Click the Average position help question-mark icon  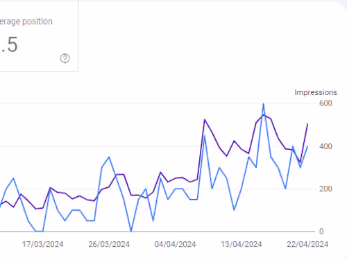(x=65, y=58)
